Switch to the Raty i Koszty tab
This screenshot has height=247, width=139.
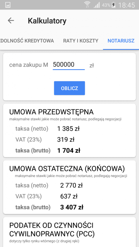pos(81,41)
